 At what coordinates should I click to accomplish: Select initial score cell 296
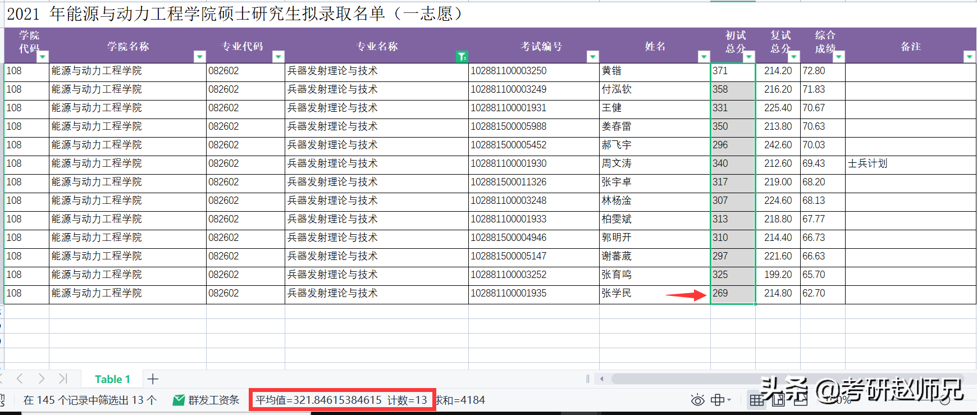[733, 145]
